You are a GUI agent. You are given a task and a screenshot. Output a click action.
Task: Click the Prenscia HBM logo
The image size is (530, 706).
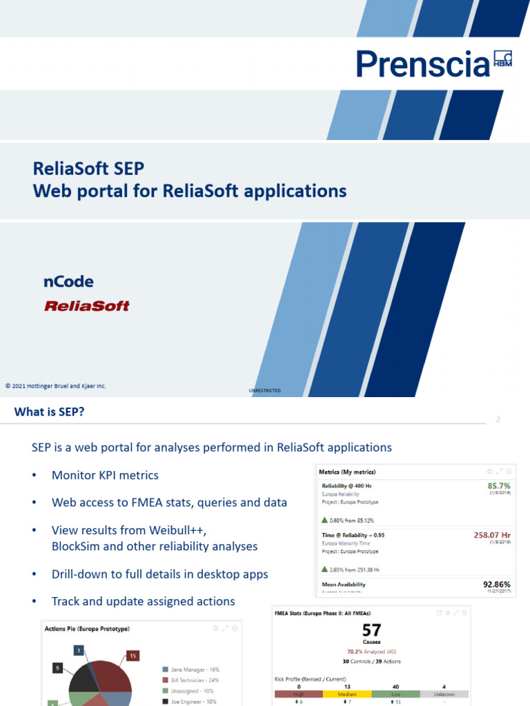click(x=434, y=63)
